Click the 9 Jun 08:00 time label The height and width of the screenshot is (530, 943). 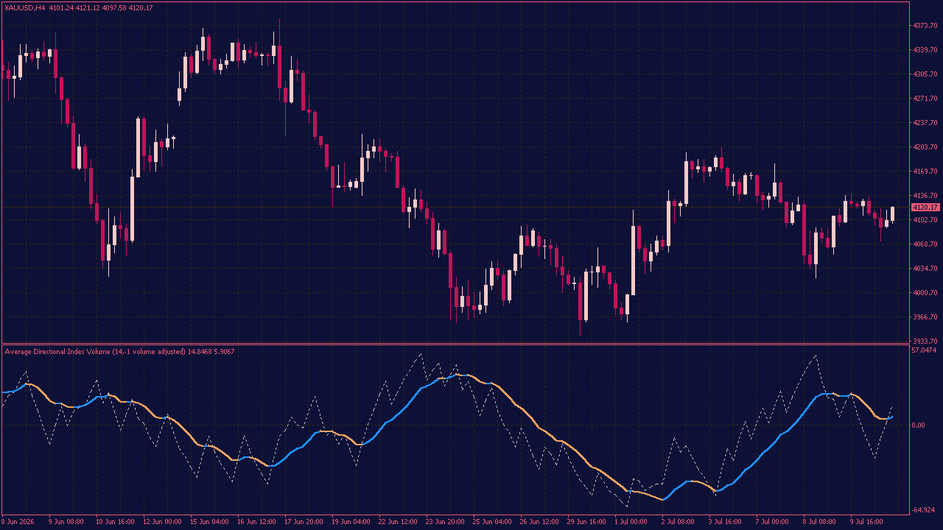click(66, 522)
